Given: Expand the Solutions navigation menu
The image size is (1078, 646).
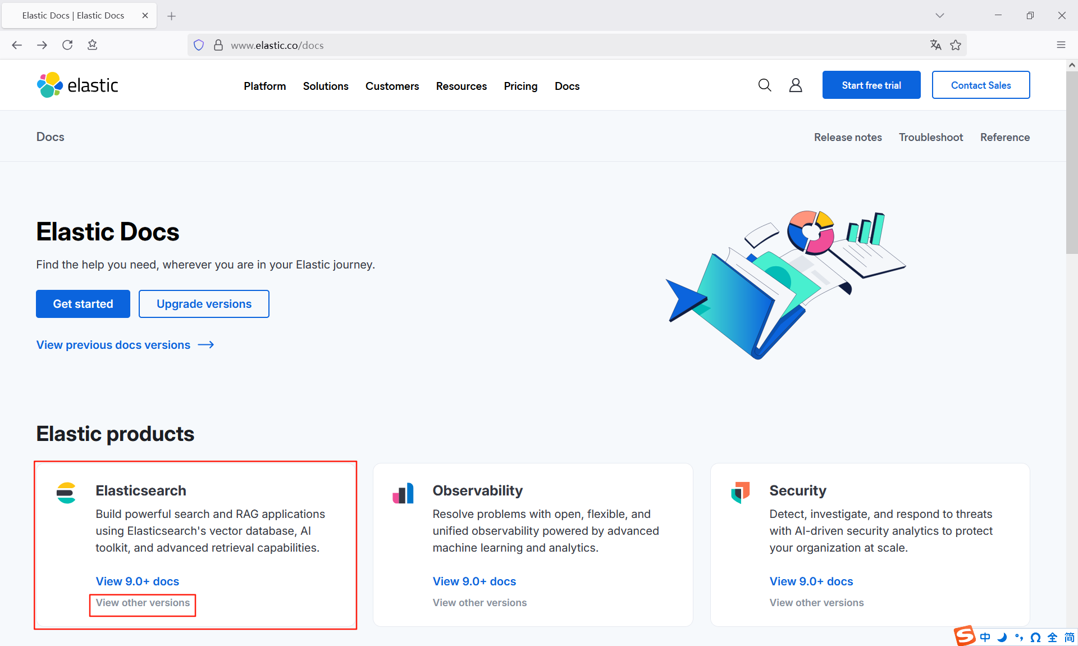Looking at the screenshot, I should click(x=325, y=86).
